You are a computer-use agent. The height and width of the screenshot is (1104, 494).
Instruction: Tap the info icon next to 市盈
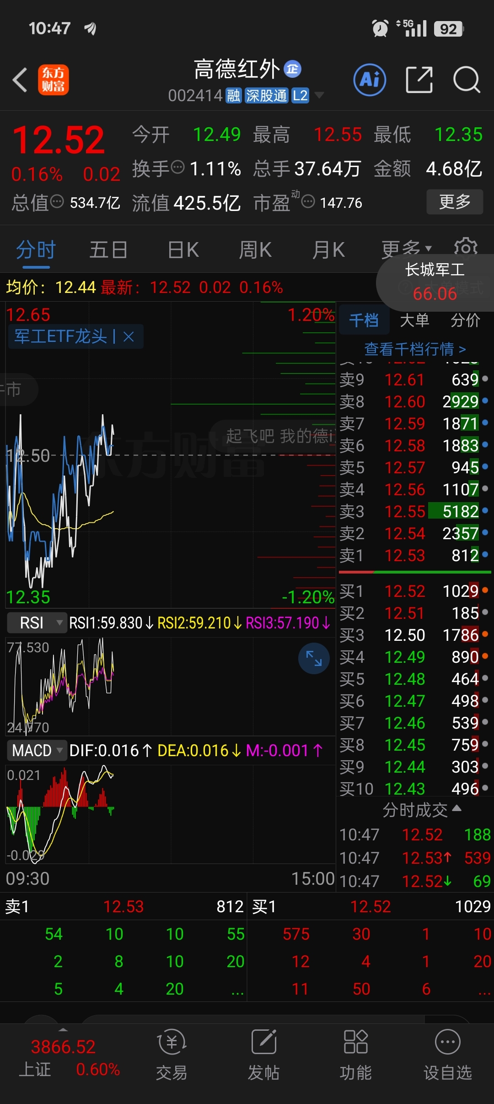(308, 201)
